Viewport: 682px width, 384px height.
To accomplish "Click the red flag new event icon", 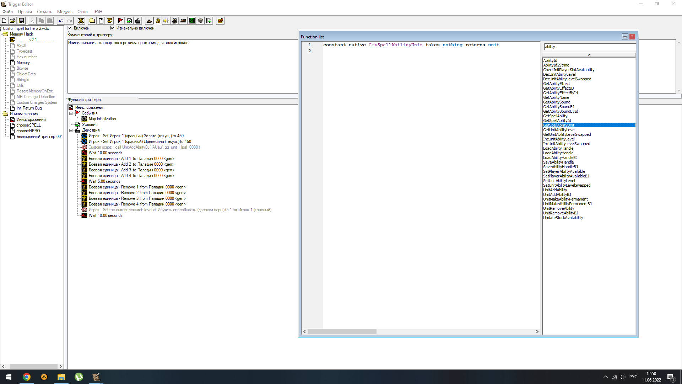I will click(x=120, y=21).
